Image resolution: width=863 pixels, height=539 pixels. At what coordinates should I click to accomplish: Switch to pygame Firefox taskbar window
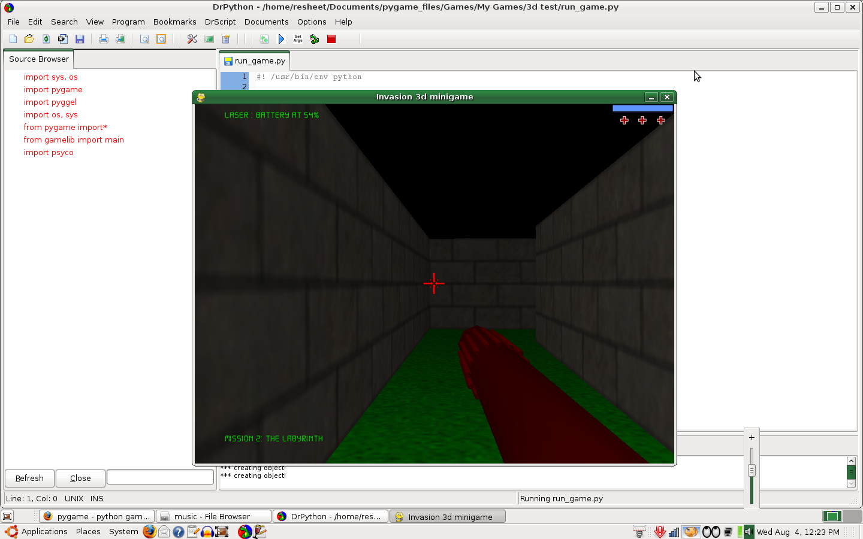pyautogui.click(x=97, y=516)
